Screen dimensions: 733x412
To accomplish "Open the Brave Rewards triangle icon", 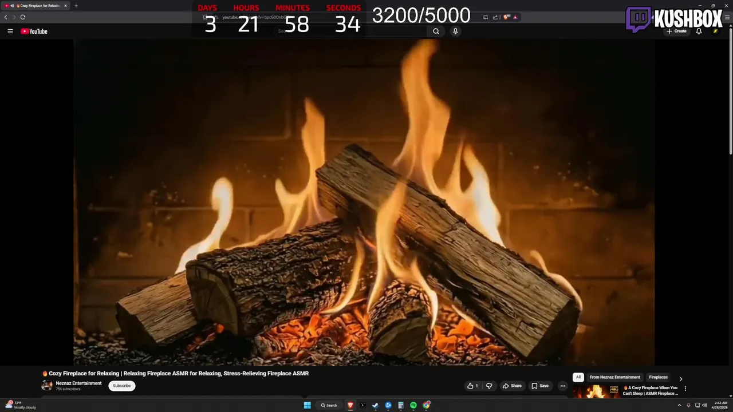I will (x=515, y=17).
